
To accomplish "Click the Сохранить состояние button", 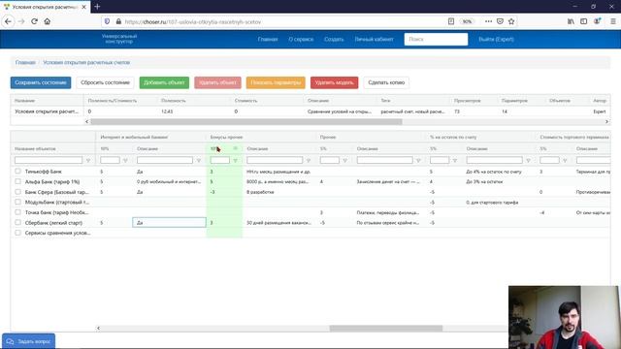I will point(41,82).
